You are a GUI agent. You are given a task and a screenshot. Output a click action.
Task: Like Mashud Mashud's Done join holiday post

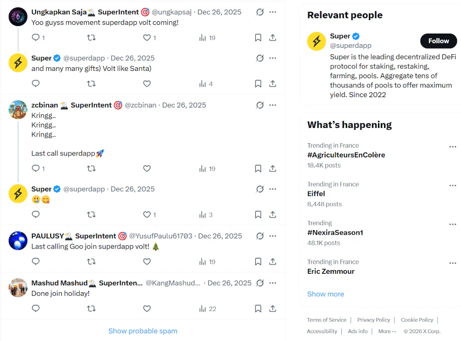147,309
